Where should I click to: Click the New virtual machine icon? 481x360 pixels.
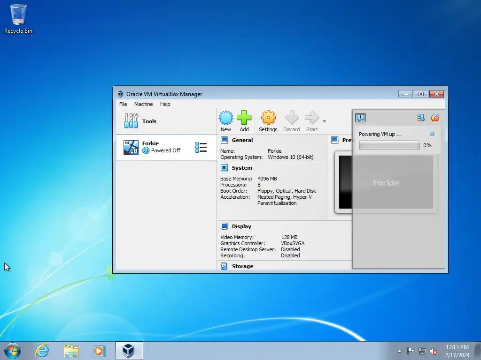point(226,118)
